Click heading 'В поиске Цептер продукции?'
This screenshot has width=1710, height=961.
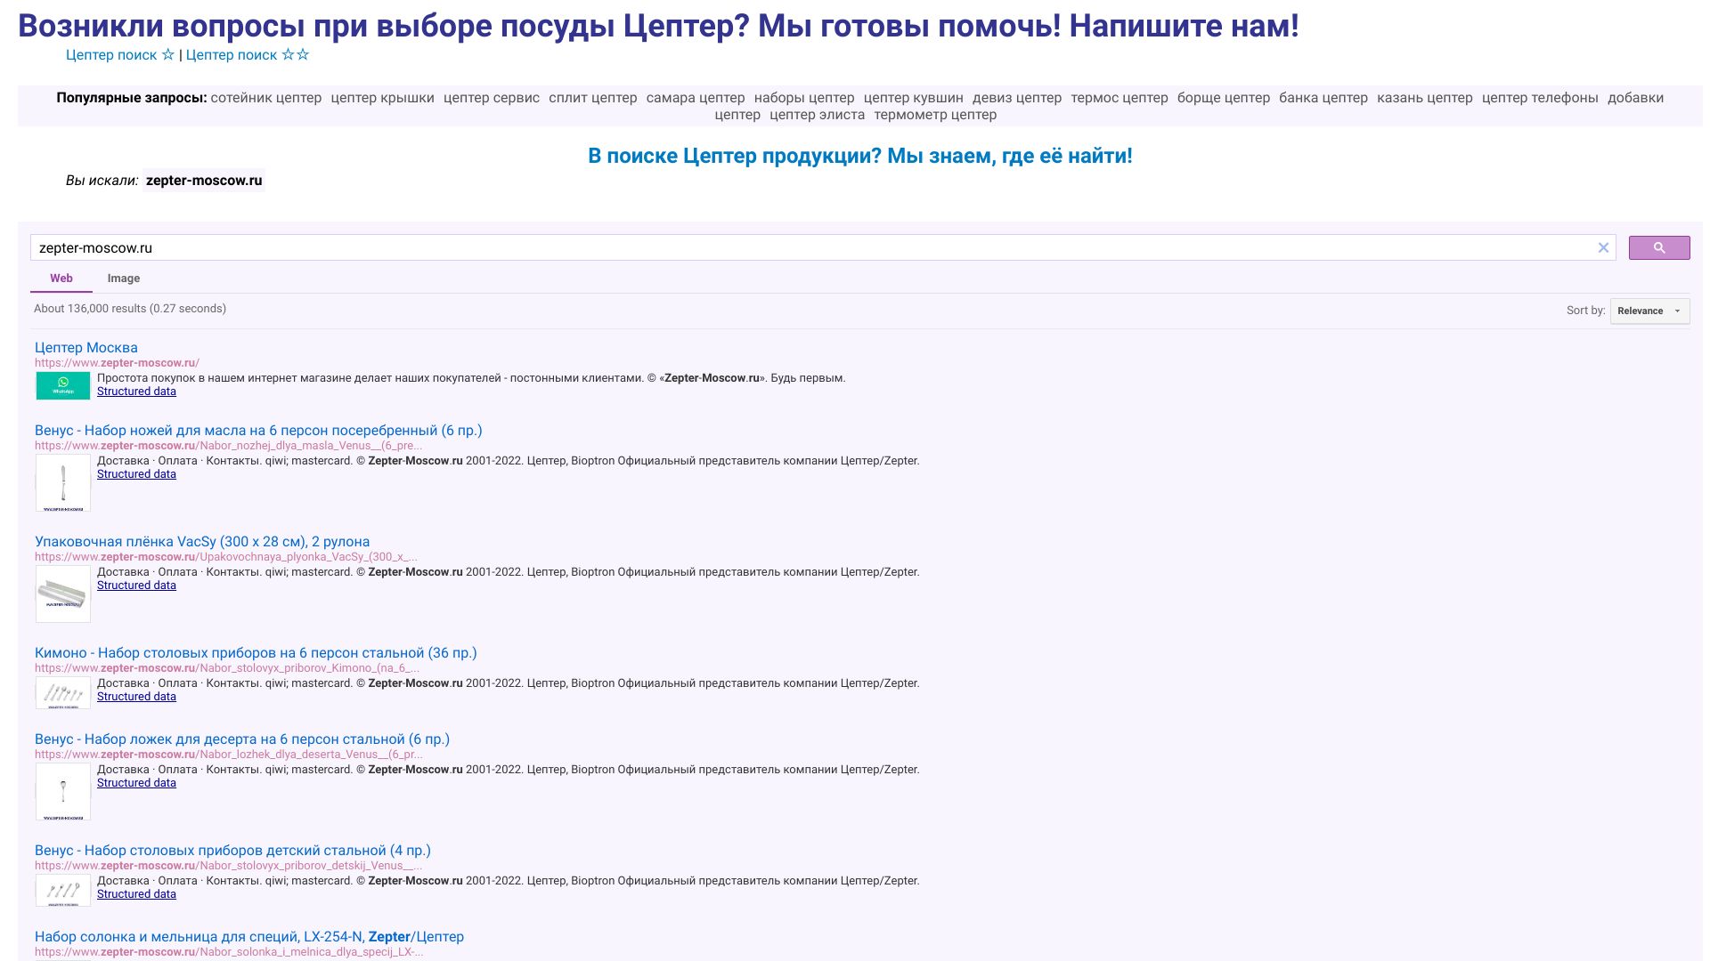(x=860, y=156)
